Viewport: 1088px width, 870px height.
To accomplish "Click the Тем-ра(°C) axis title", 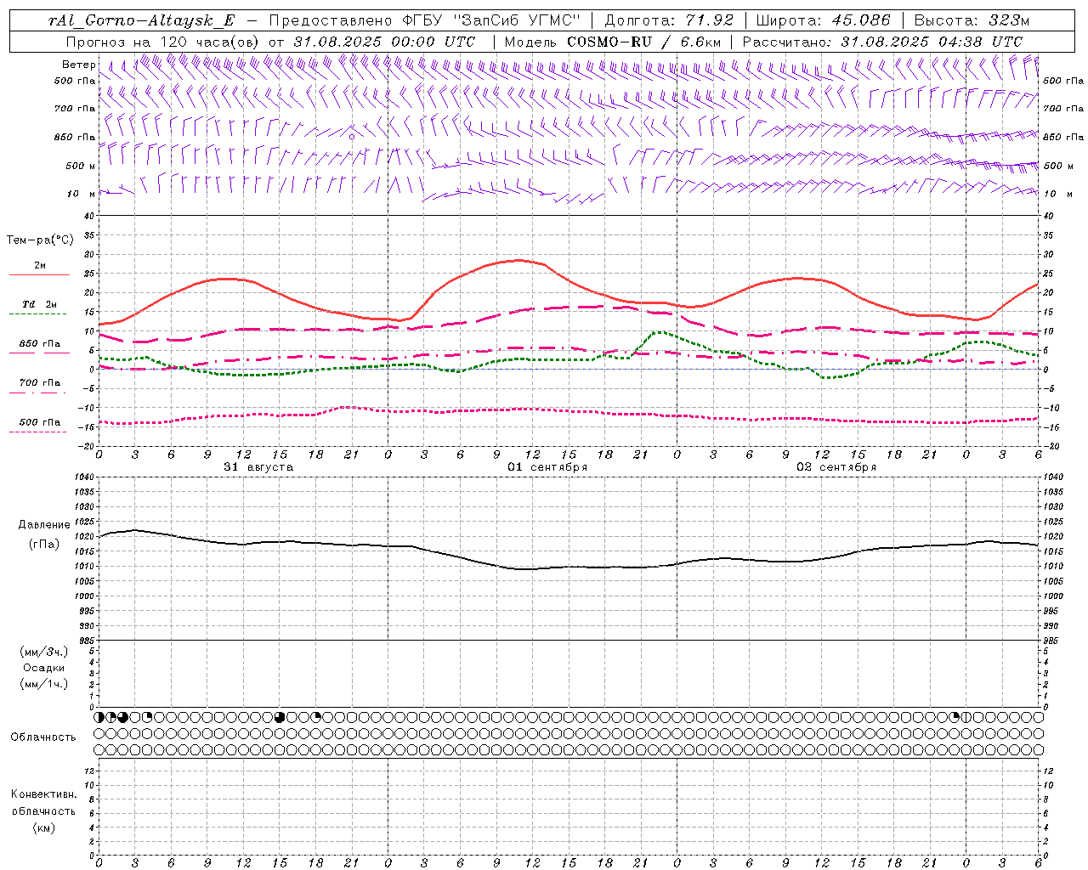I will pos(40,240).
